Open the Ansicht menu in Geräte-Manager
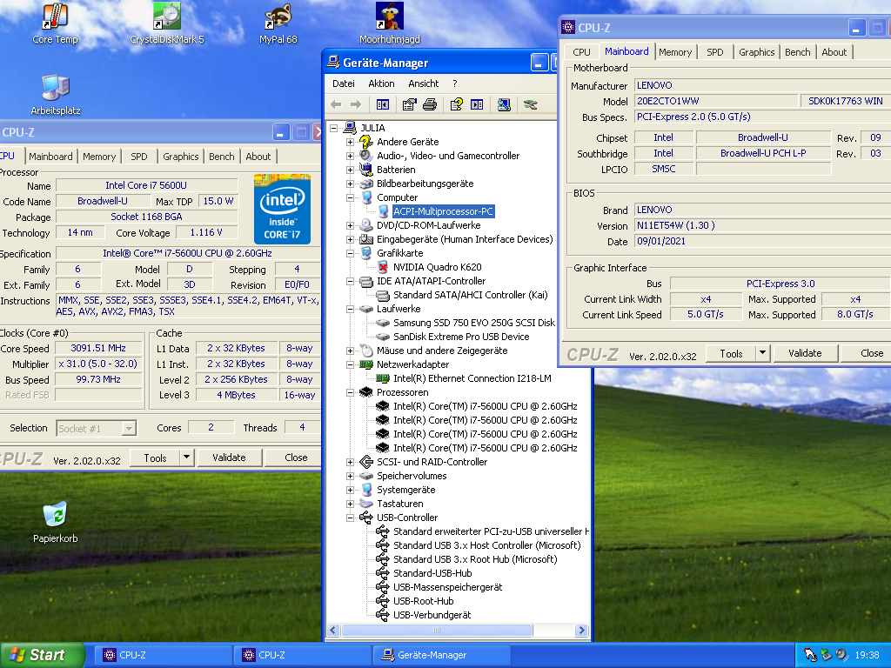891x668 pixels. tap(423, 83)
